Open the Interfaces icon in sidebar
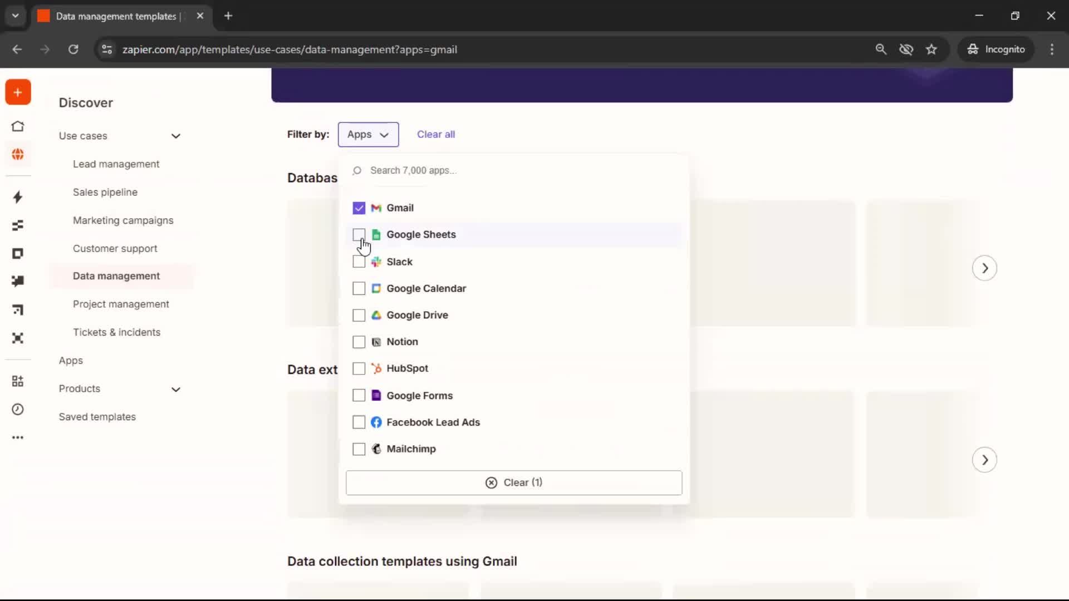The width and height of the screenshot is (1069, 601). click(18, 254)
